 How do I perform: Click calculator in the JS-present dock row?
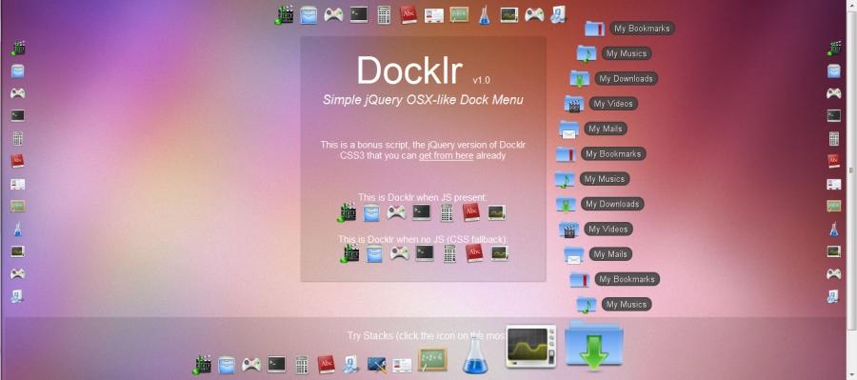[447, 212]
